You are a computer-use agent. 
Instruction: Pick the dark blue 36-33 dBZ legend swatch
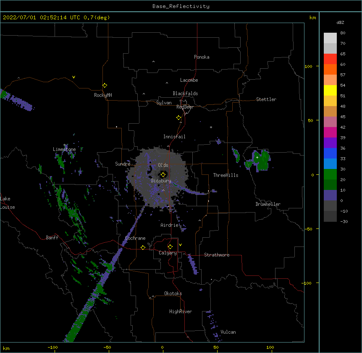(330, 153)
